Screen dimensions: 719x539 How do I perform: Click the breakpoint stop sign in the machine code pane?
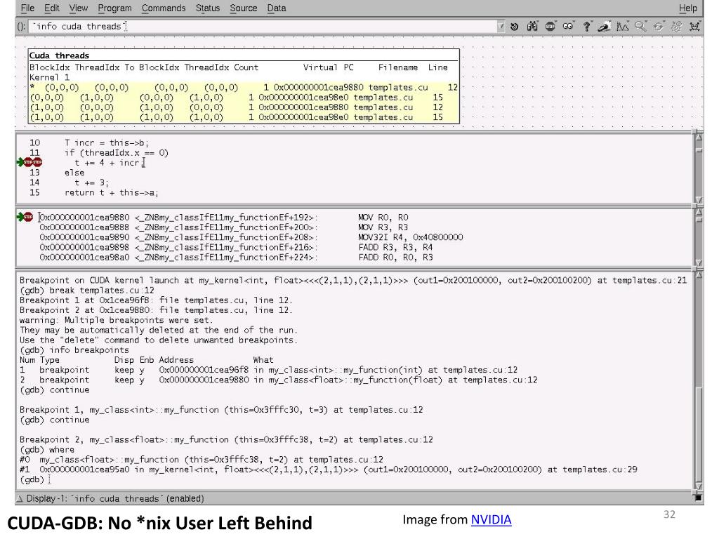[28, 217]
